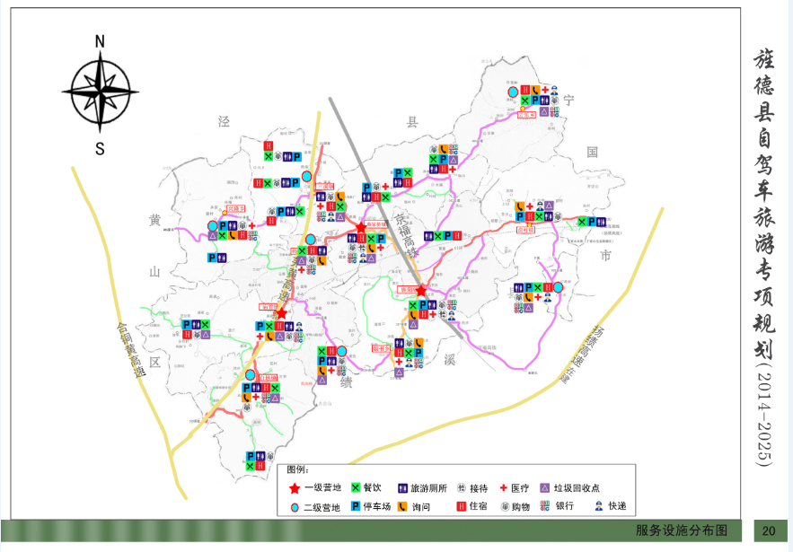
Task: Click the page number 20 box
Action: point(769,530)
